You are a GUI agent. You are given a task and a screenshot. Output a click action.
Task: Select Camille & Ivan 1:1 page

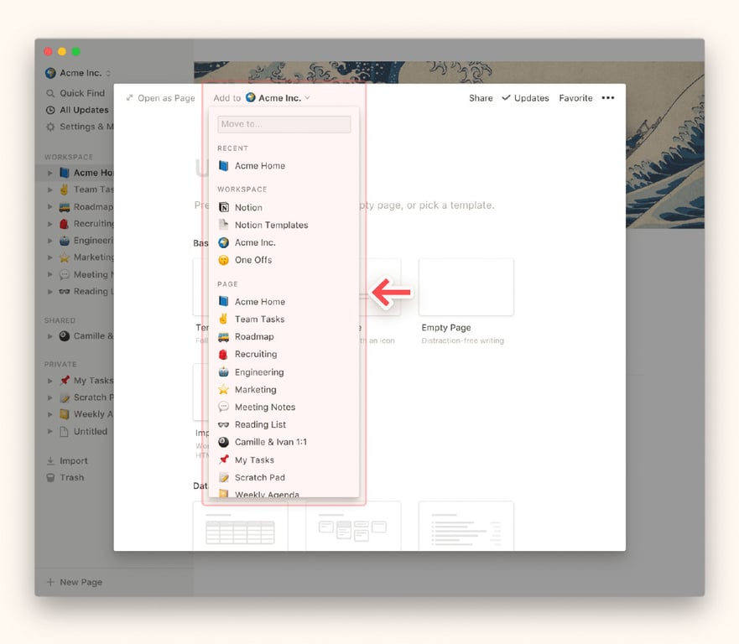284,442
